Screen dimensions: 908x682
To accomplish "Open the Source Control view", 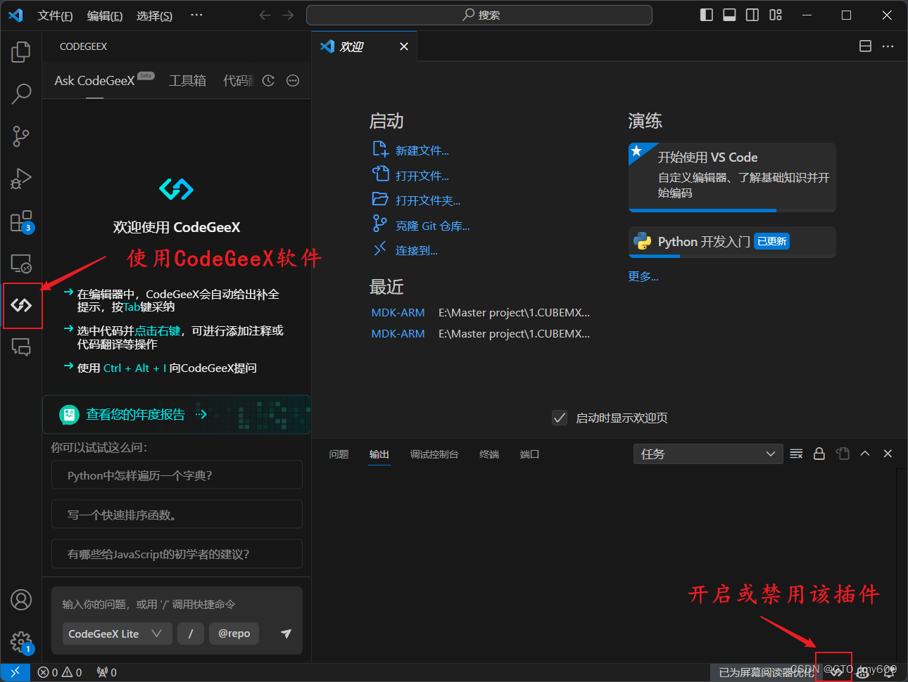I will tap(21, 136).
